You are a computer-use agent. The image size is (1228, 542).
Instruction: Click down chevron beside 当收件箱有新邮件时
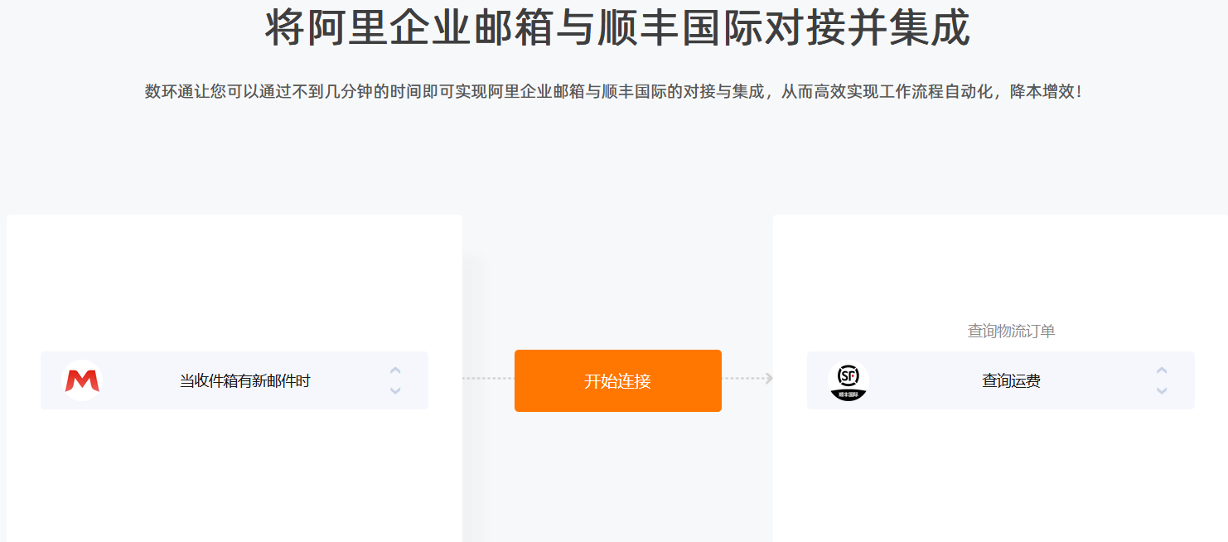395,390
